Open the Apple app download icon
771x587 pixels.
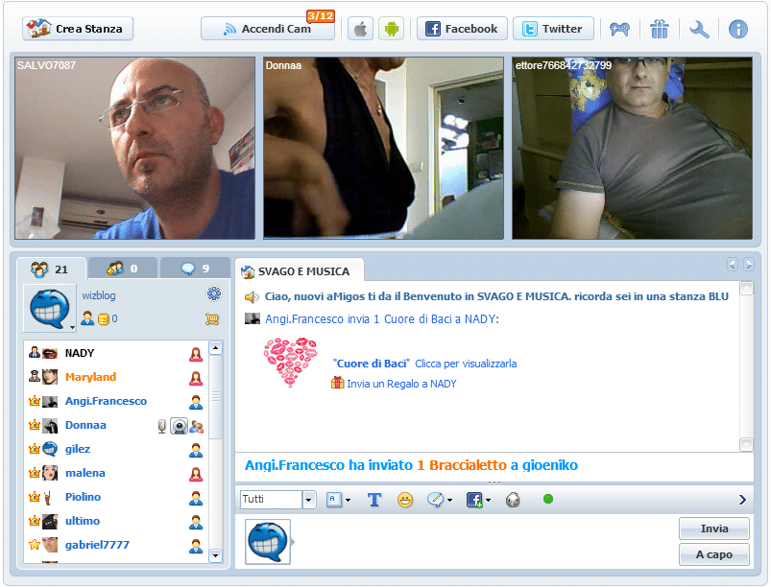point(360,29)
